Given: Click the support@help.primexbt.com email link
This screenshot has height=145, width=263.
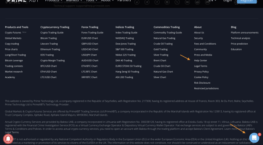Looking at the screenshot, I should click(93, 6).
